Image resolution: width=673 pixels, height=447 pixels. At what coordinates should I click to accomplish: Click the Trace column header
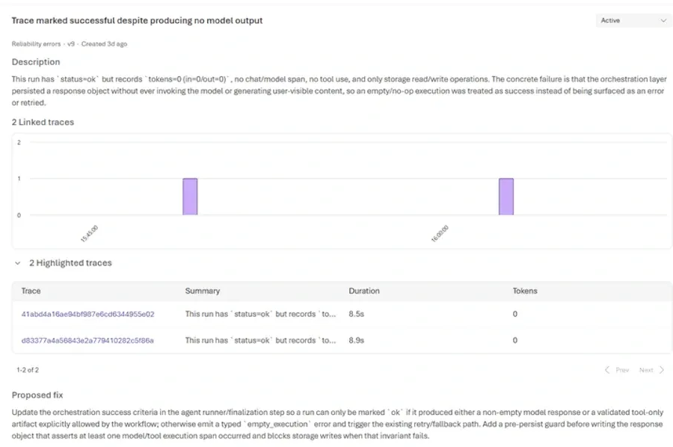[31, 291]
